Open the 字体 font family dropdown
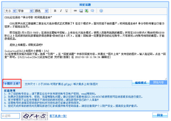 tap(25, 11)
